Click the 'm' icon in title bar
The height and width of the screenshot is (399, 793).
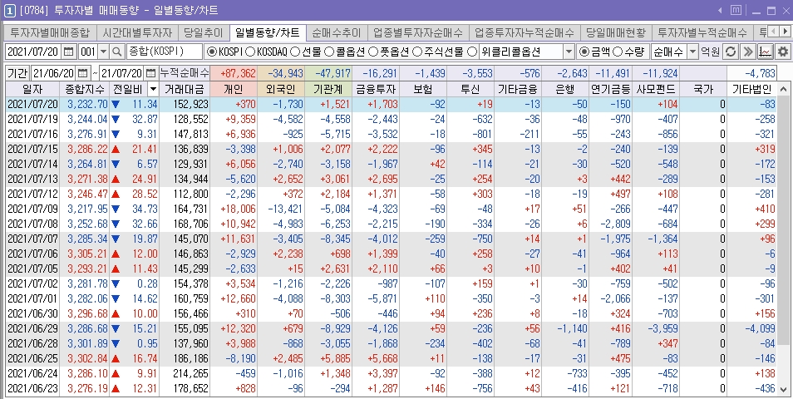pos(736,10)
